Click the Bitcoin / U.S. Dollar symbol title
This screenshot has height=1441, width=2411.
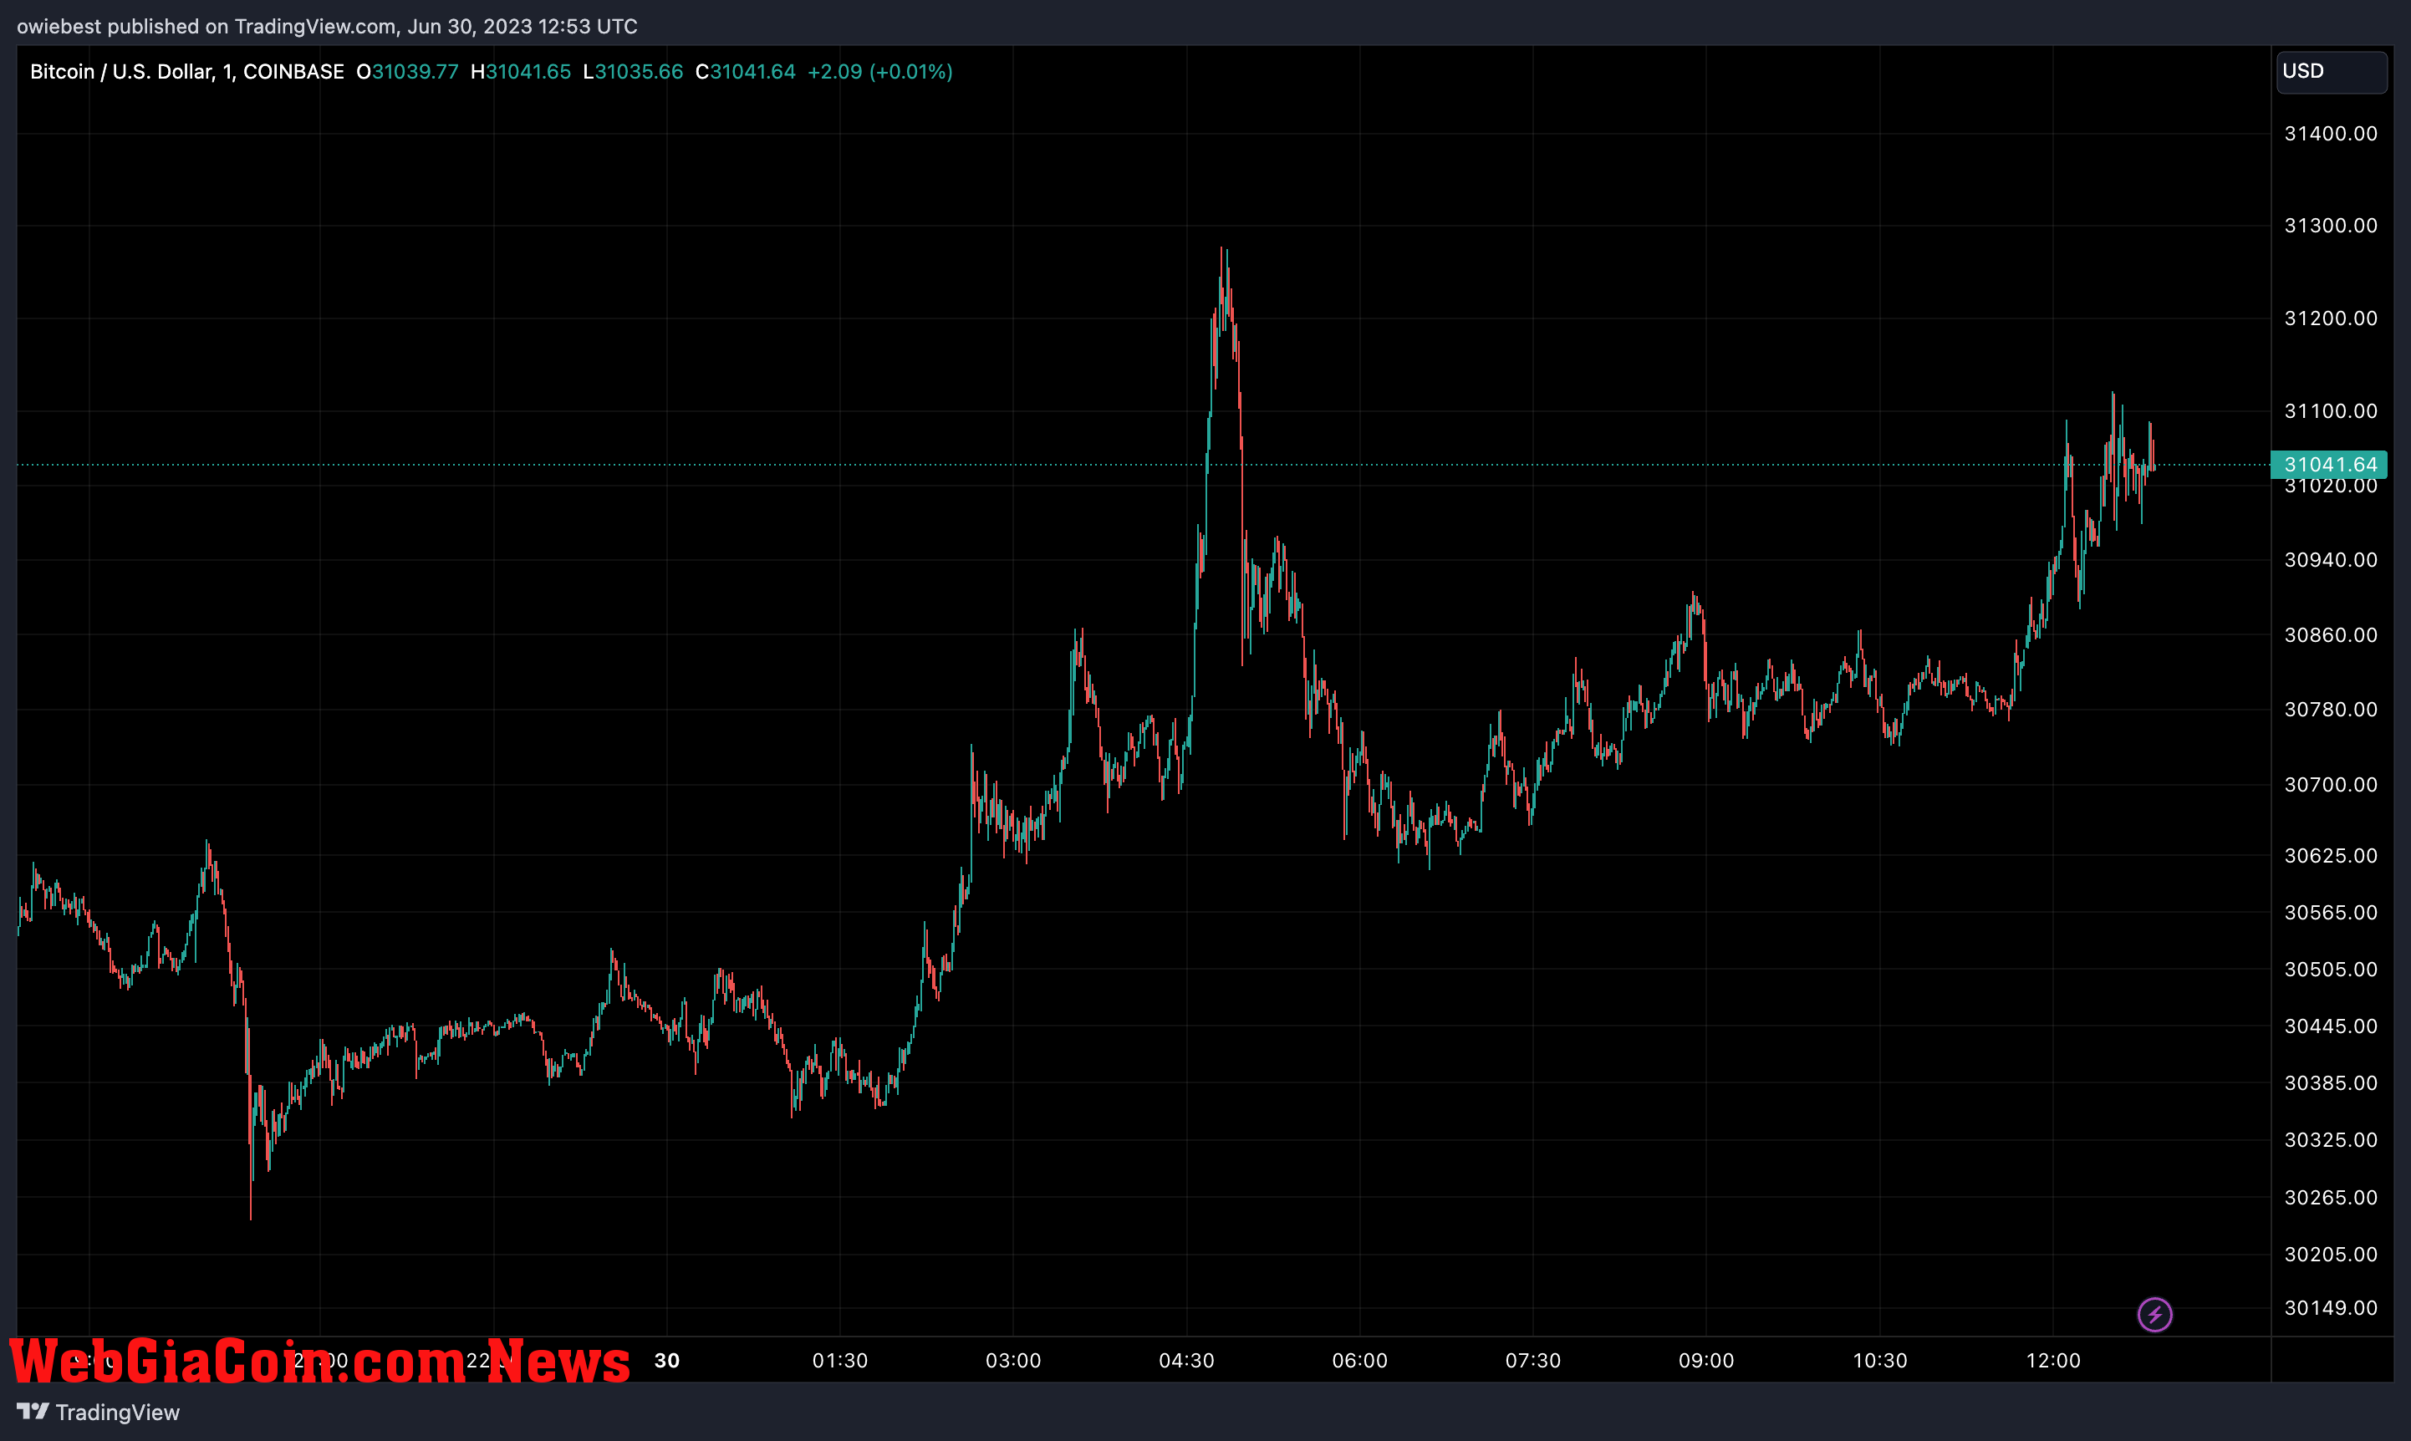pos(186,72)
